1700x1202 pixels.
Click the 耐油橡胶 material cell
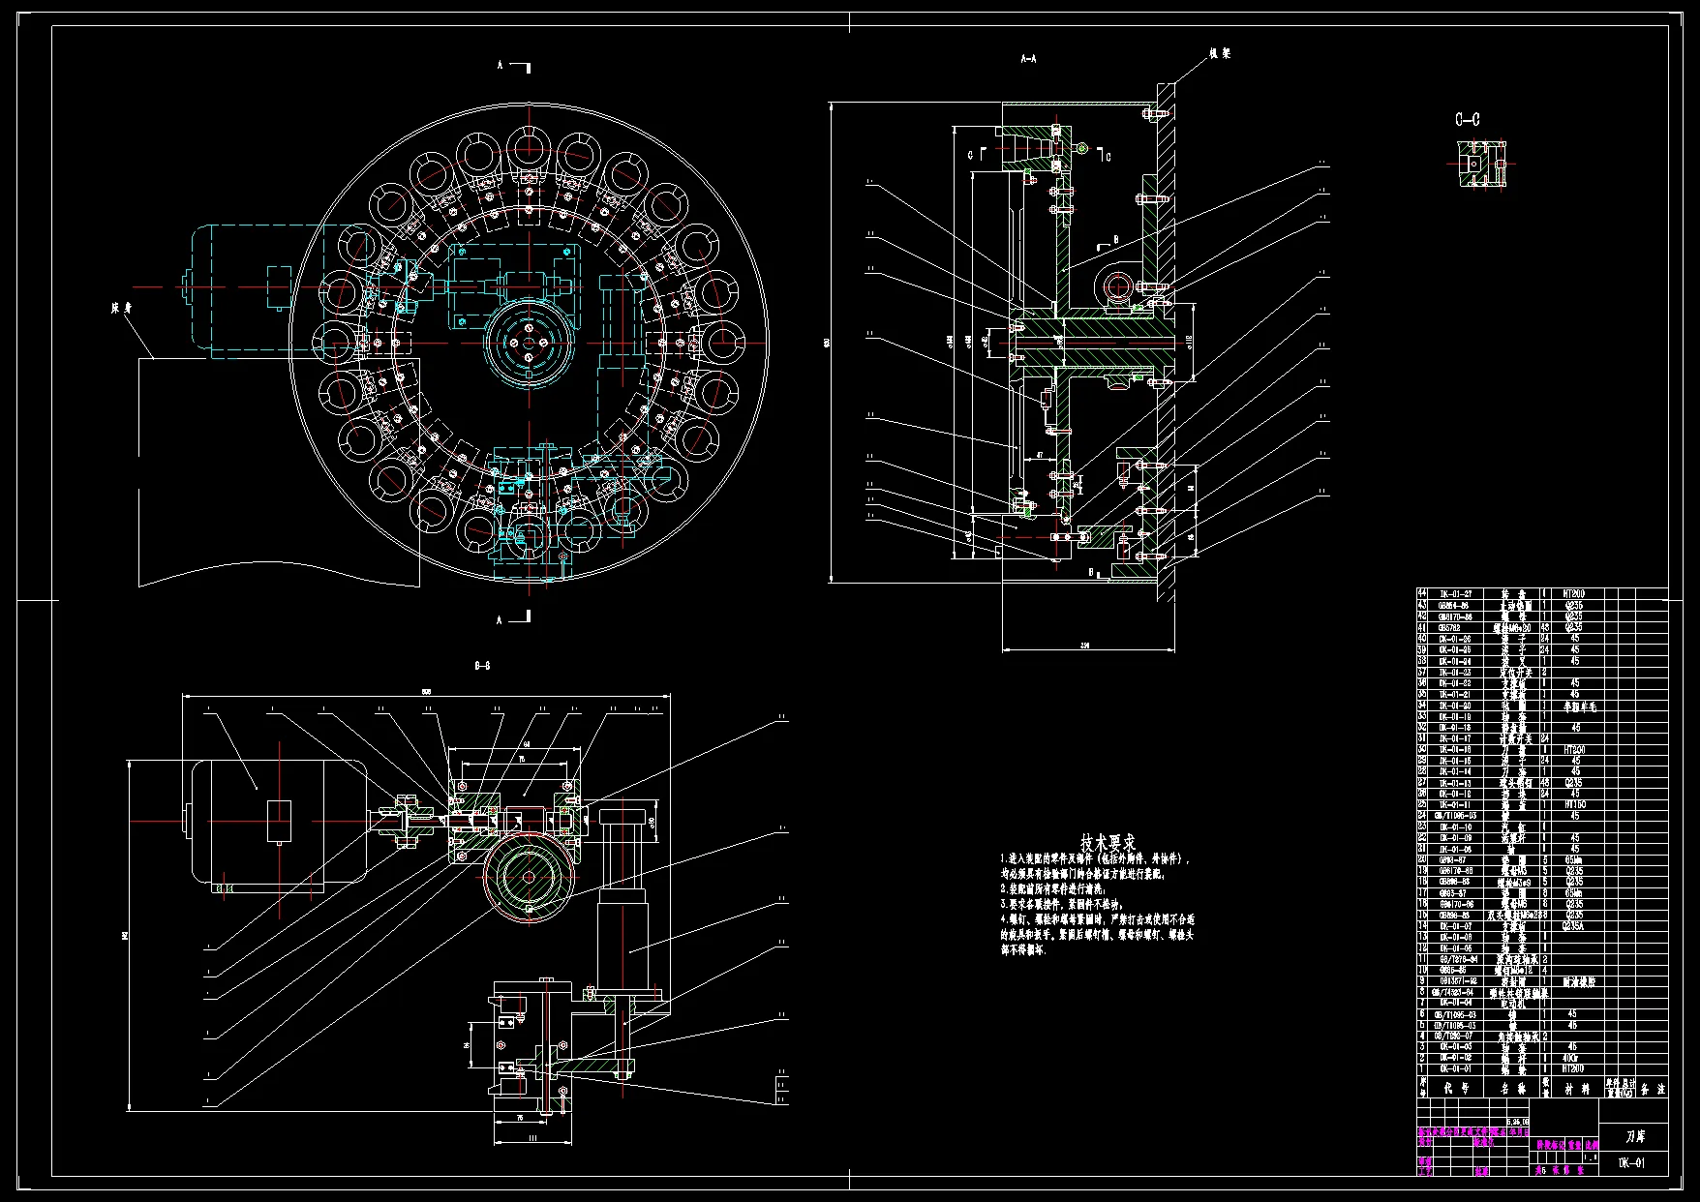tap(1578, 981)
